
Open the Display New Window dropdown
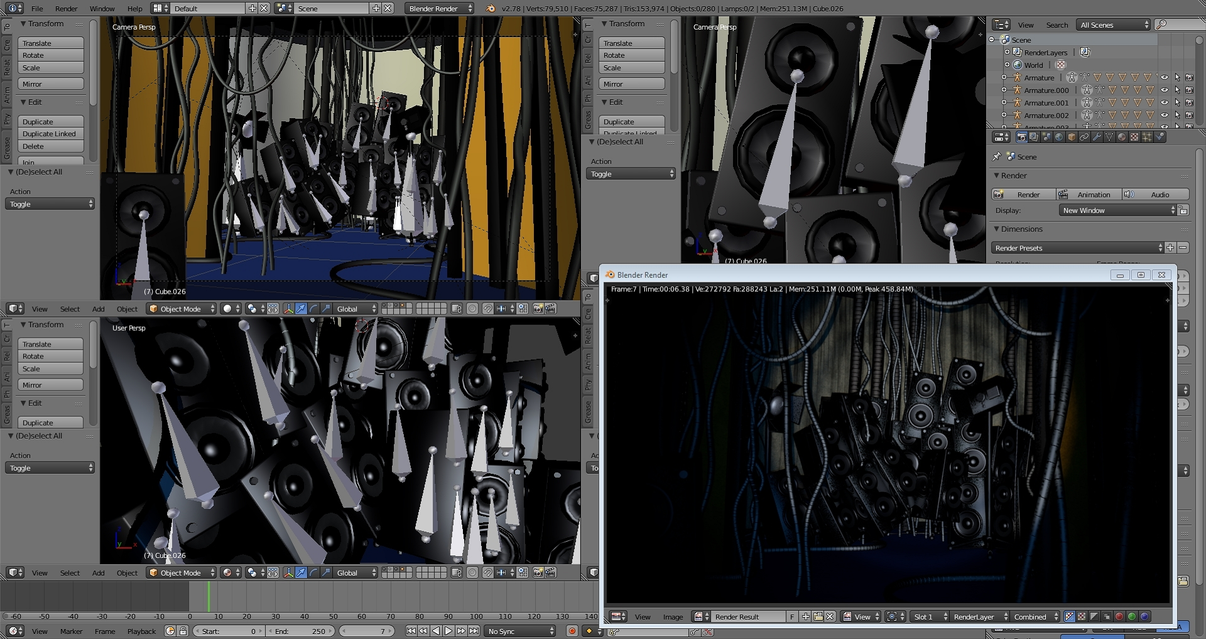[1118, 210]
